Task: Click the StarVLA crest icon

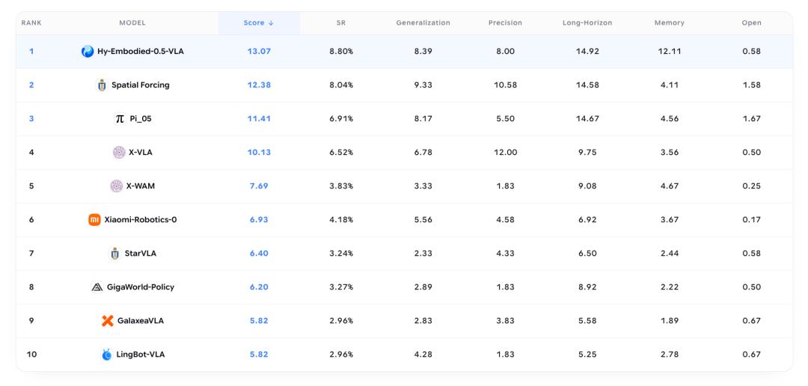Action: pyautogui.click(x=115, y=254)
